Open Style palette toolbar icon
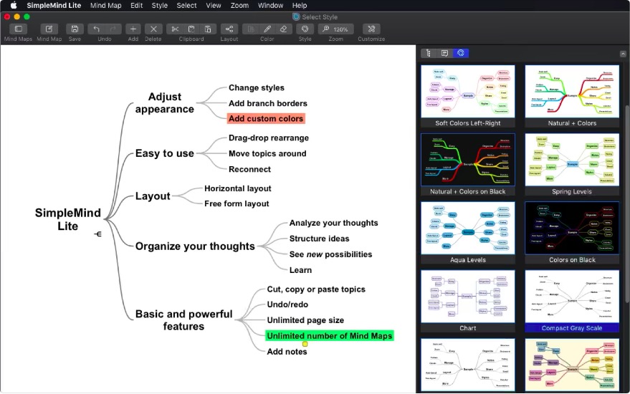This screenshot has height=394, width=630. 305,29
